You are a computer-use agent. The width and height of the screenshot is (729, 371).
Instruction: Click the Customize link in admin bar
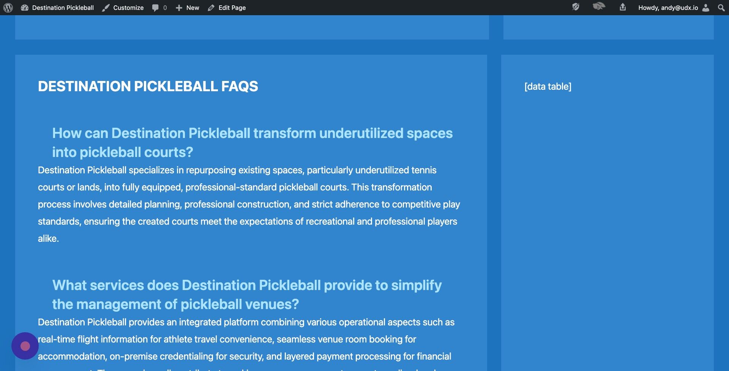click(x=123, y=8)
